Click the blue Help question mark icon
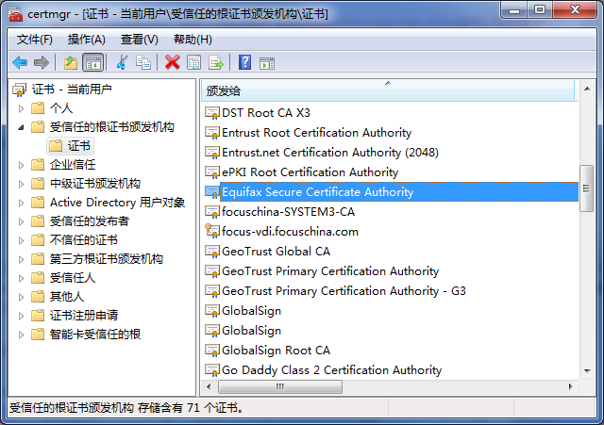 pyautogui.click(x=244, y=62)
